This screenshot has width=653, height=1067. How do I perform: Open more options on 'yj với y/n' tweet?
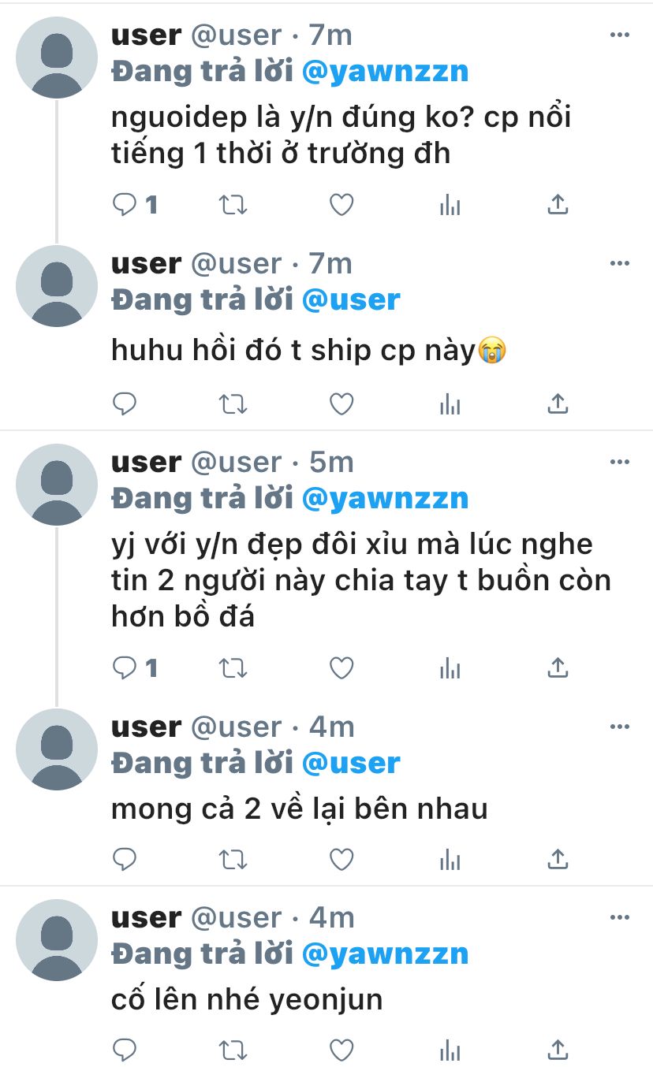point(621,462)
